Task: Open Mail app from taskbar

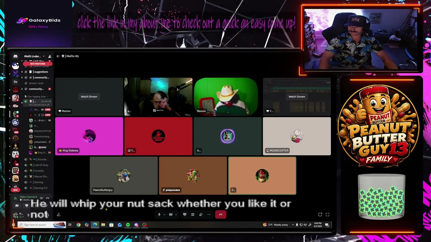Action: pyautogui.click(x=120, y=225)
